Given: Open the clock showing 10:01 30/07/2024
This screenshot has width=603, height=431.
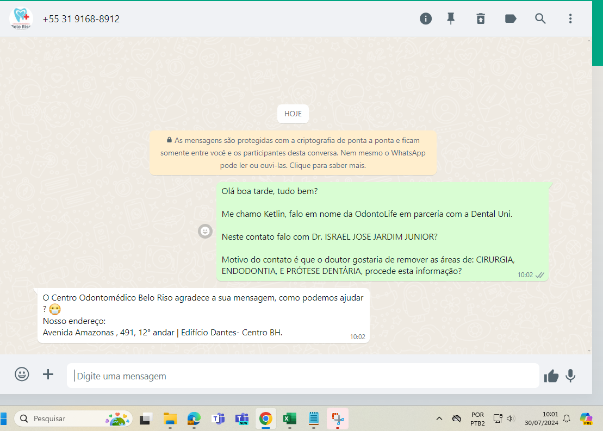Looking at the screenshot, I should pos(542,418).
